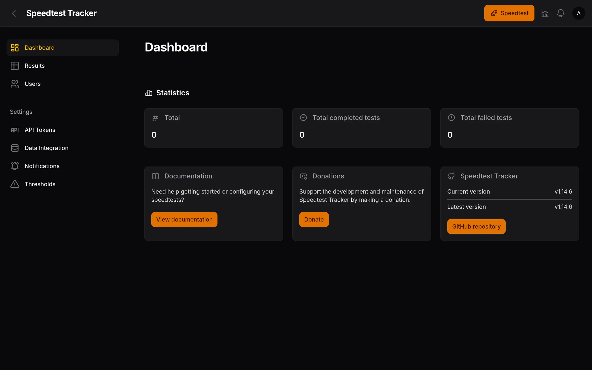Click the Total failed tests label
This screenshot has height=370, width=592.
coord(486,118)
